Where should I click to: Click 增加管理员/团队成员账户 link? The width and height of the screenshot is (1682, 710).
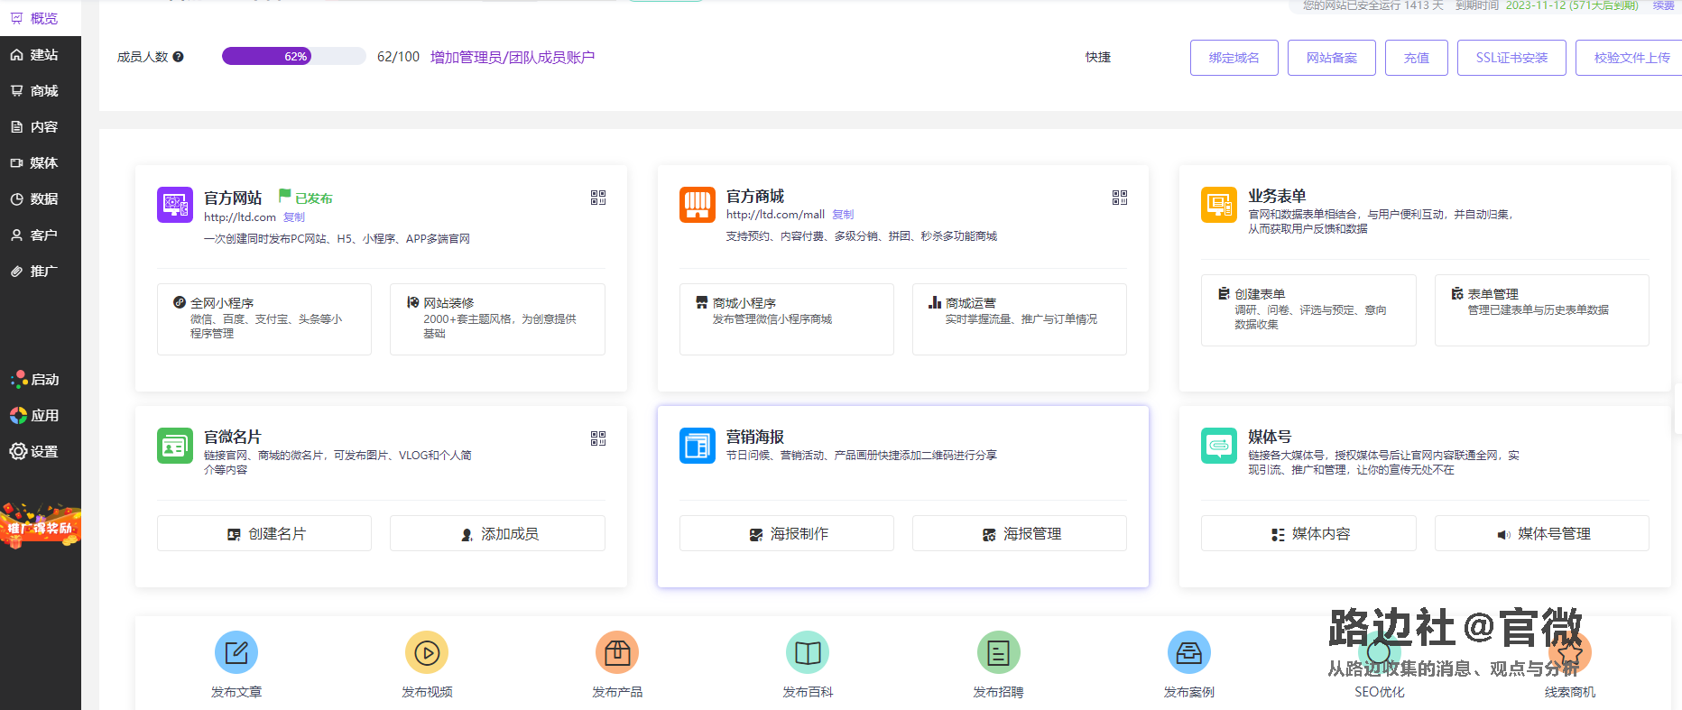[513, 57]
